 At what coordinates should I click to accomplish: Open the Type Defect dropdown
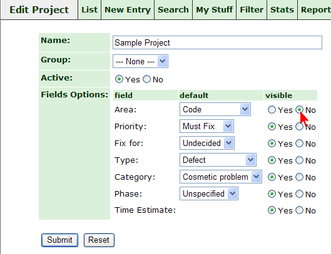click(x=218, y=160)
